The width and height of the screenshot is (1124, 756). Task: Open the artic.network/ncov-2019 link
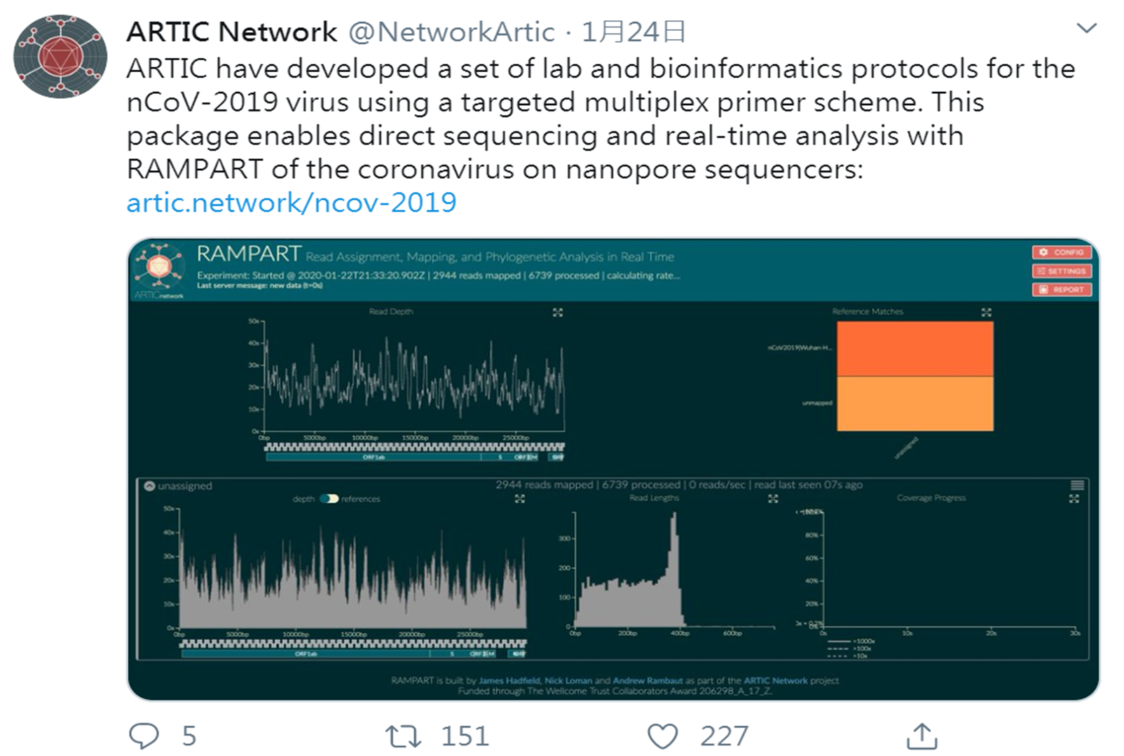[292, 203]
